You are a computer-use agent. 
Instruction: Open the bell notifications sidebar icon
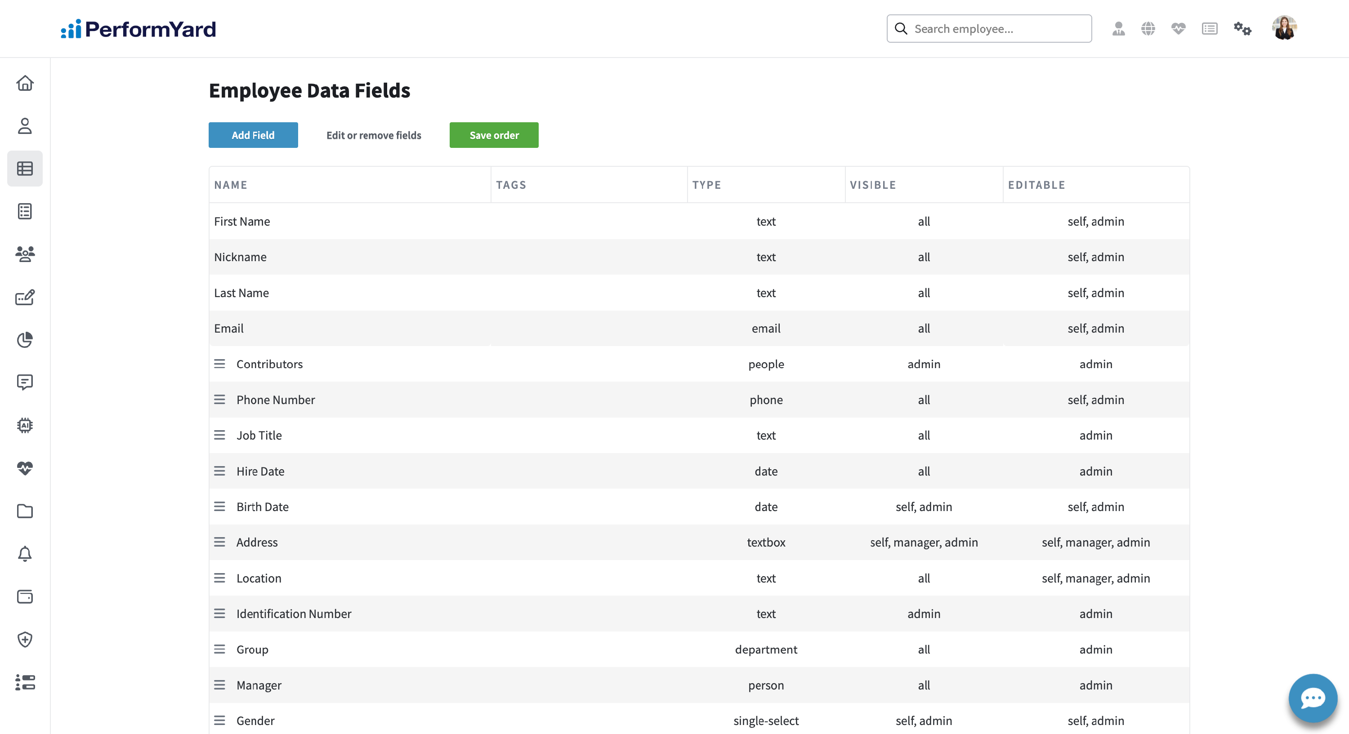point(25,553)
